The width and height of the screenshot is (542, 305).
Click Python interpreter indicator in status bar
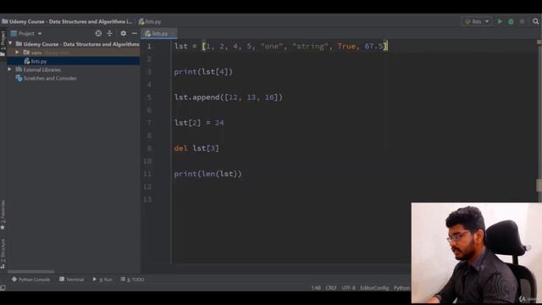[x=401, y=288]
